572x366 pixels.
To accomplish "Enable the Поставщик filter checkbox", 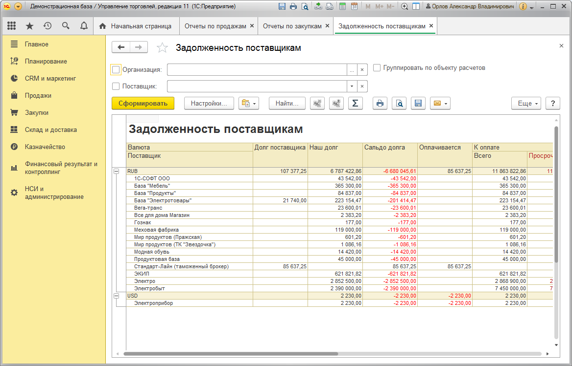I will [116, 86].
